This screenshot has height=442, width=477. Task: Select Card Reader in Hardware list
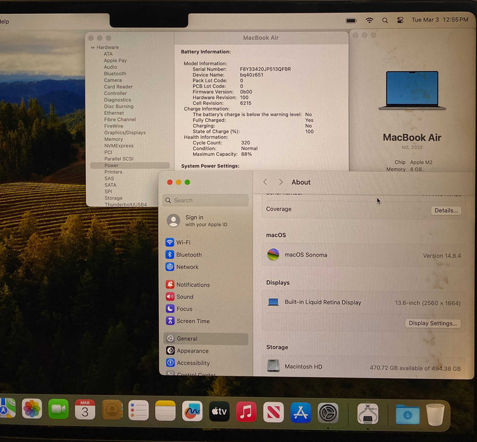coord(118,87)
